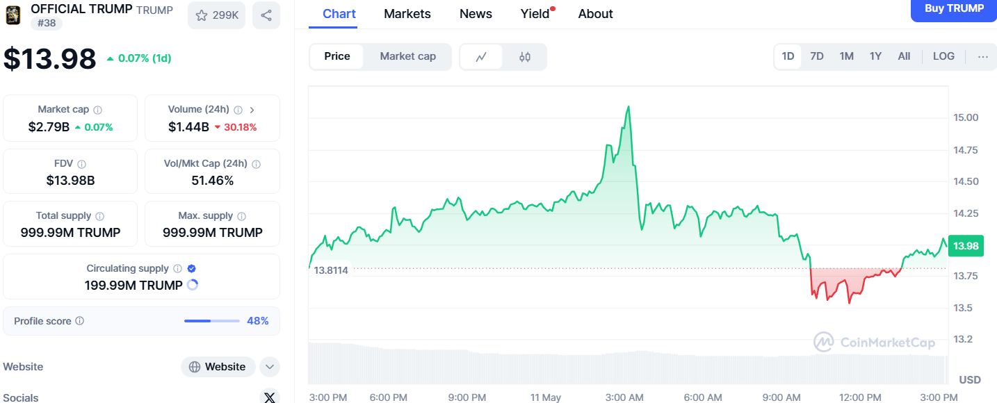This screenshot has height=403, width=997.
Task: Click the 13.8114 open price label
Action: coord(331,270)
